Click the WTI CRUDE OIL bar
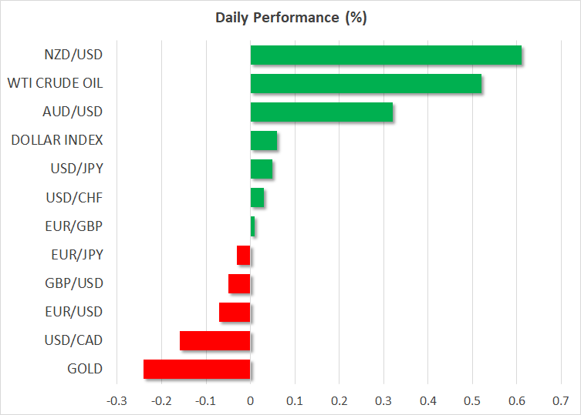Viewport: 581px width, 415px height. click(x=366, y=84)
